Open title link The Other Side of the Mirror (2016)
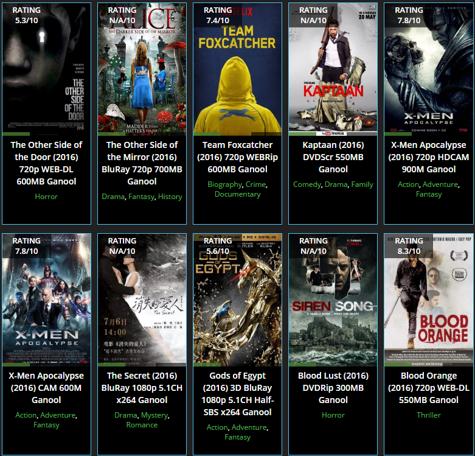Viewport: 475px width, 456px height. [142, 163]
